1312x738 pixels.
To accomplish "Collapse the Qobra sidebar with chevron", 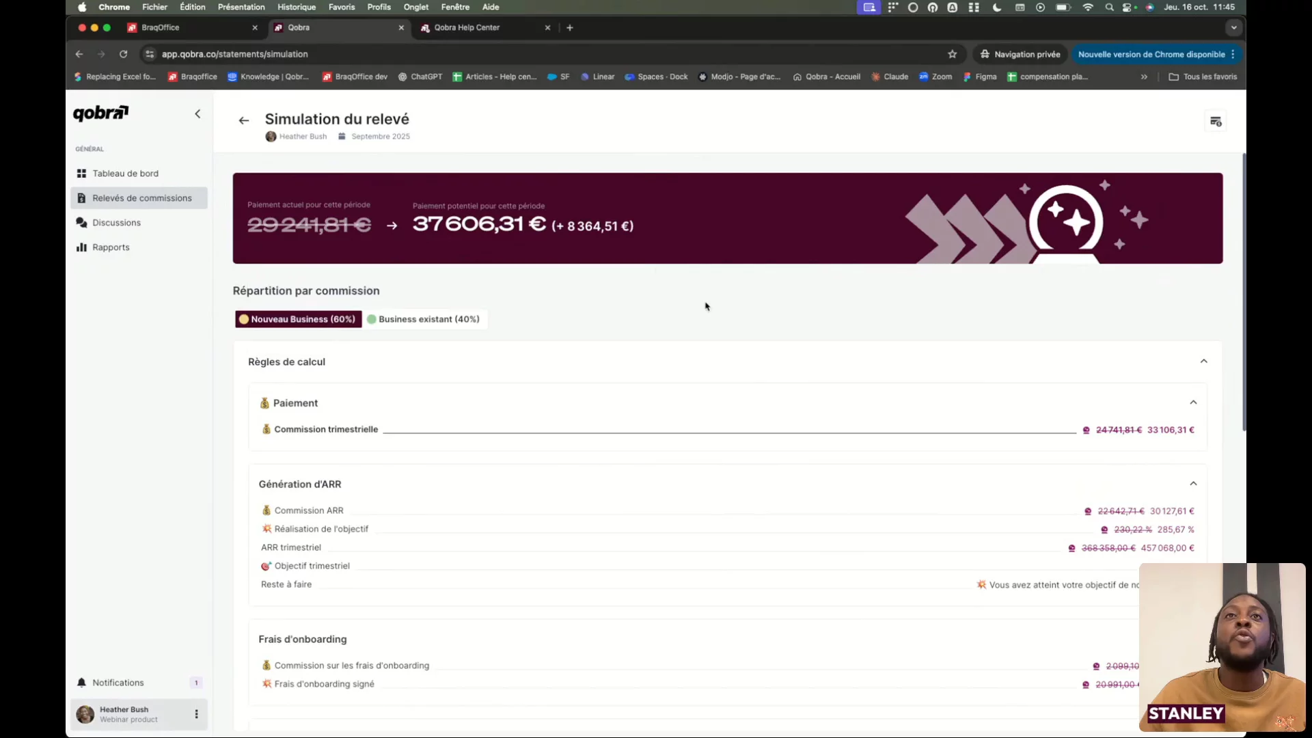I will [197, 114].
